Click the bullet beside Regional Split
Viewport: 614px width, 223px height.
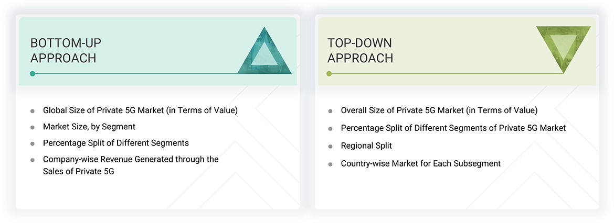[330, 146]
